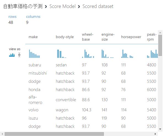This screenshot has height=136, width=165.
Task: Click the wheel-base column histogram
Action: coord(88,54)
